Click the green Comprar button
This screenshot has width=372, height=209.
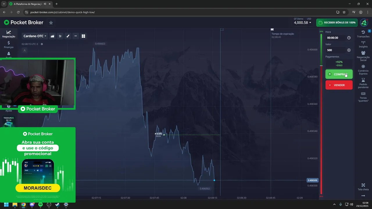click(x=339, y=74)
